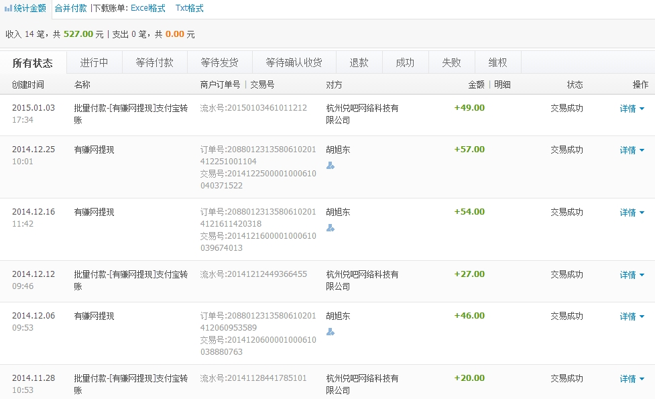Click the 创建时间 column header
The height and width of the screenshot is (399, 655).
point(28,84)
